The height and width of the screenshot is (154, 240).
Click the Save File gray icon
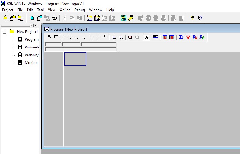coord(47,18)
